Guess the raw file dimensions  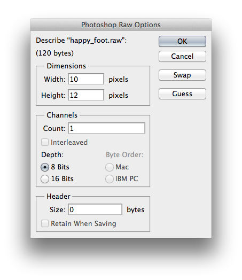click(x=182, y=94)
